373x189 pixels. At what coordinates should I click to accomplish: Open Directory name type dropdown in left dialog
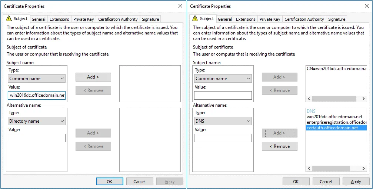pyautogui.click(x=37, y=121)
